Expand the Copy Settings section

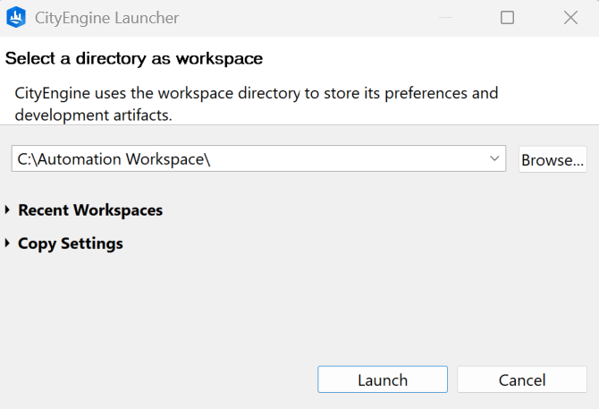7,243
